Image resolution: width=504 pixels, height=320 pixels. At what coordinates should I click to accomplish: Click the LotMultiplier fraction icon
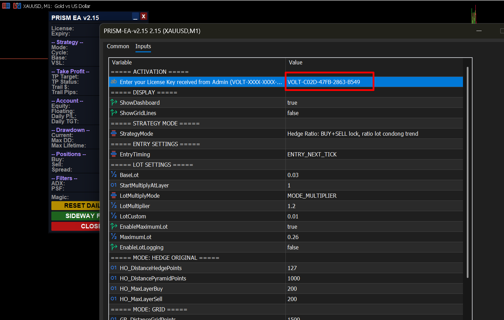(x=114, y=206)
